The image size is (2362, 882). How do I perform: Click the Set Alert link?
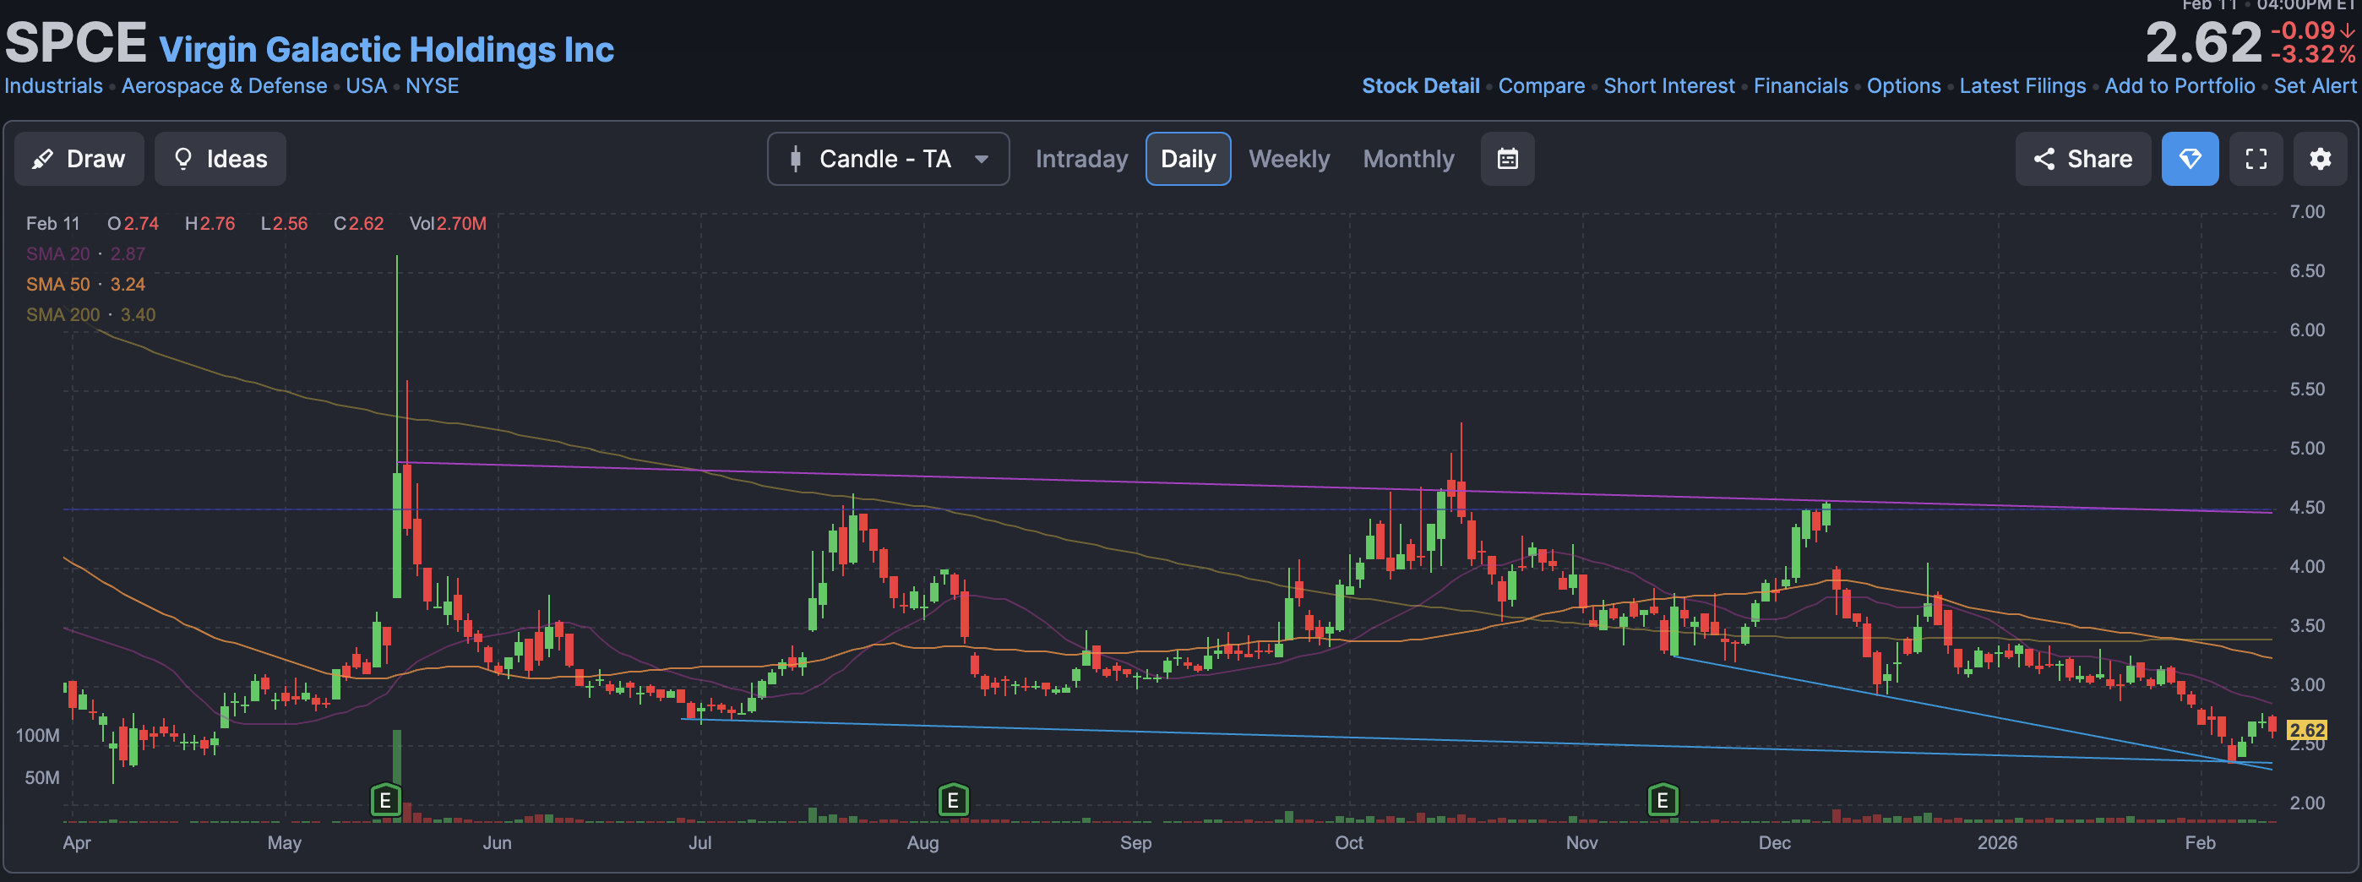(x=2315, y=85)
